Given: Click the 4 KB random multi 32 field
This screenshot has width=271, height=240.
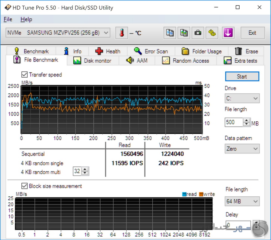Looking at the screenshot, I should pyautogui.click(x=77, y=171).
